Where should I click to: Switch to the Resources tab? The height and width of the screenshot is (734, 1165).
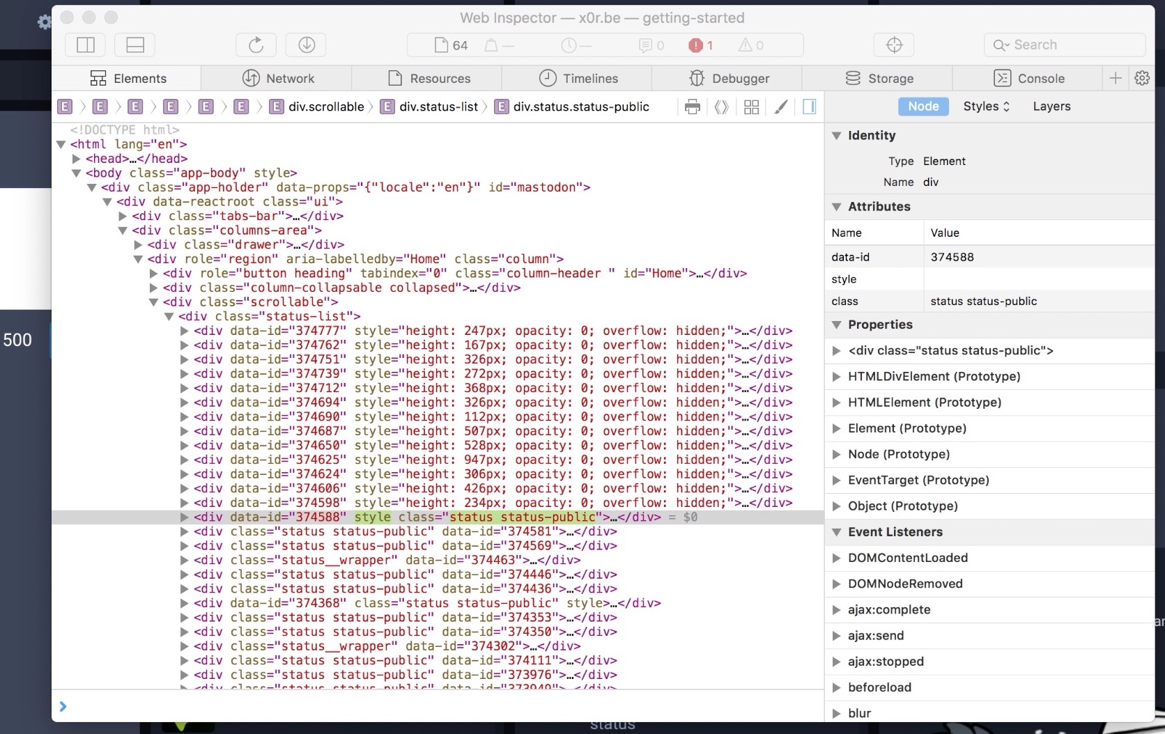428,78
